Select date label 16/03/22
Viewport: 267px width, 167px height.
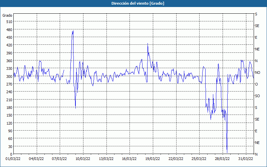pyautogui.click(x=129, y=159)
